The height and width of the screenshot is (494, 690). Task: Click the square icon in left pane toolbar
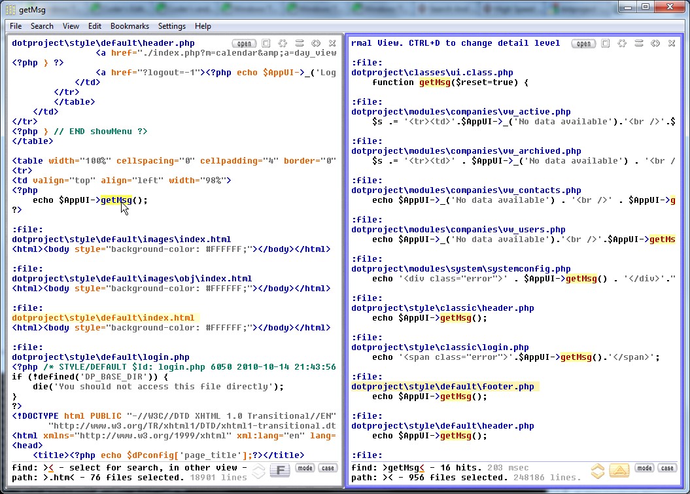click(x=266, y=44)
